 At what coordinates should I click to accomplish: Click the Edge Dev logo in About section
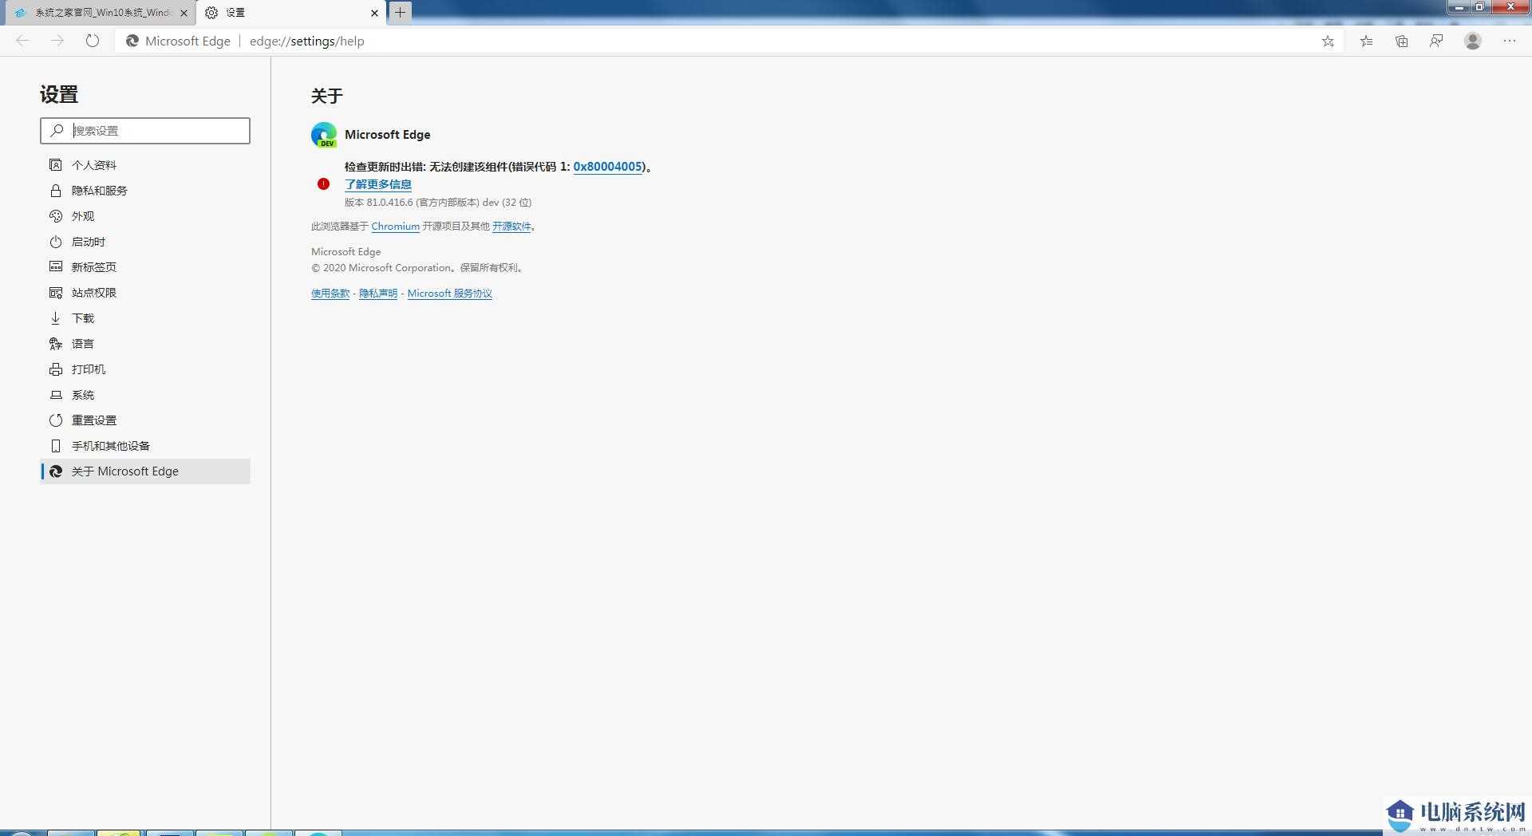point(324,135)
